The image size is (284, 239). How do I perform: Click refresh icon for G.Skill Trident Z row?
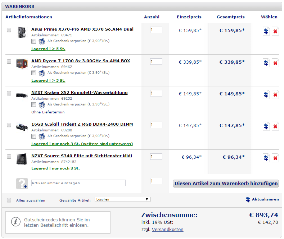(266, 126)
